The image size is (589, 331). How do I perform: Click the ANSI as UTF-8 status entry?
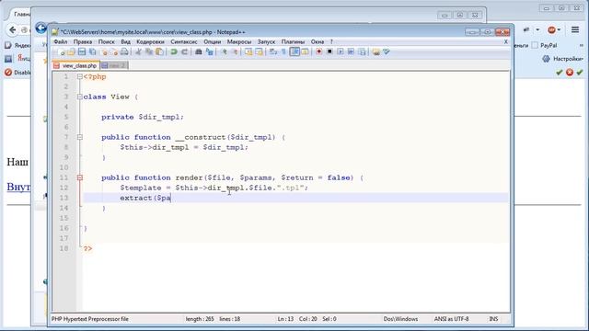(x=452, y=319)
